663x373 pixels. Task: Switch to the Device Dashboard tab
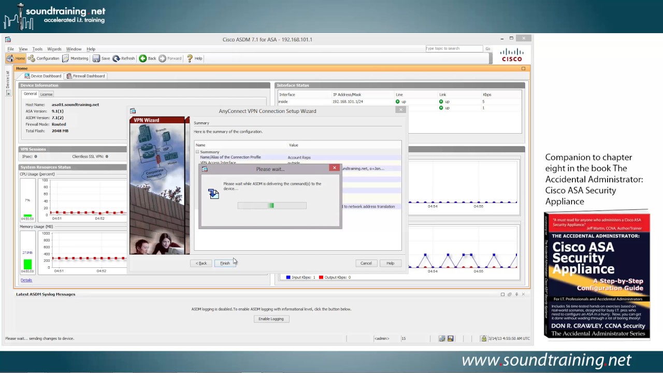[x=42, y=76]
